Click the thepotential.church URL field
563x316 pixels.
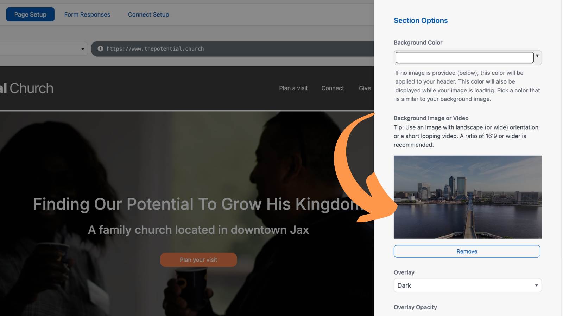232,49
